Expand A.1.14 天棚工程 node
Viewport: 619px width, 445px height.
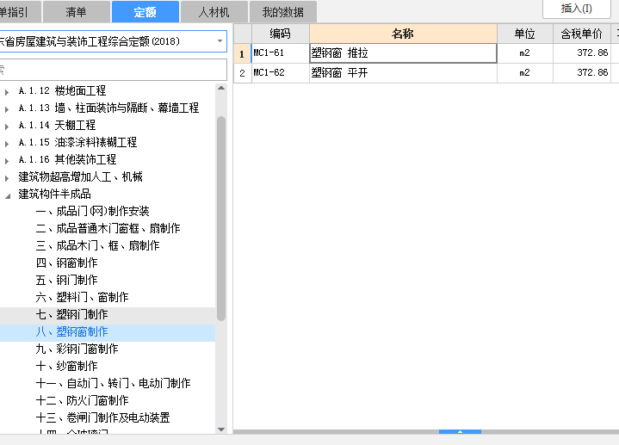[x=6, y=127]
